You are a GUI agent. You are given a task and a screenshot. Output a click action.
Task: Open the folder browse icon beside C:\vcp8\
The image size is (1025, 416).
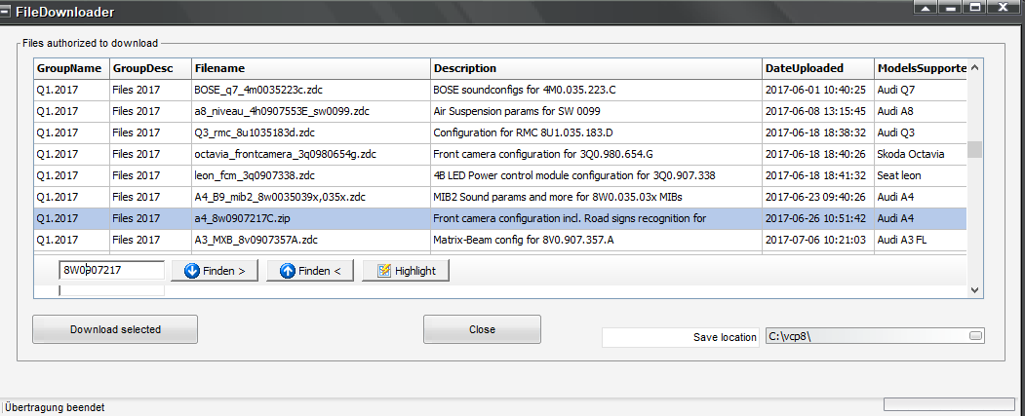[975, 336]
